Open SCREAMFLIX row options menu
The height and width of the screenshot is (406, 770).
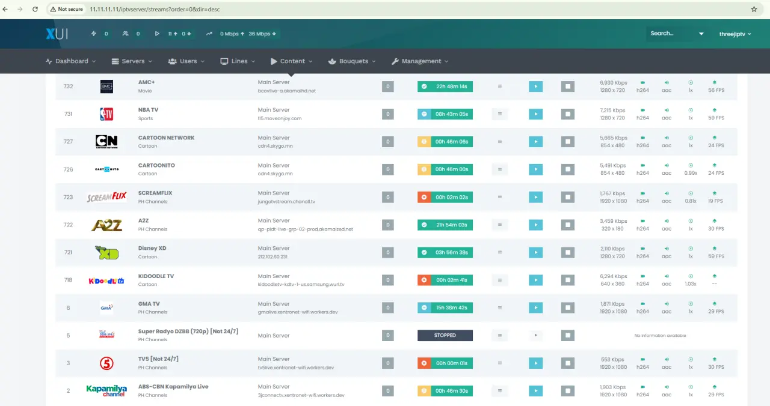500,197
